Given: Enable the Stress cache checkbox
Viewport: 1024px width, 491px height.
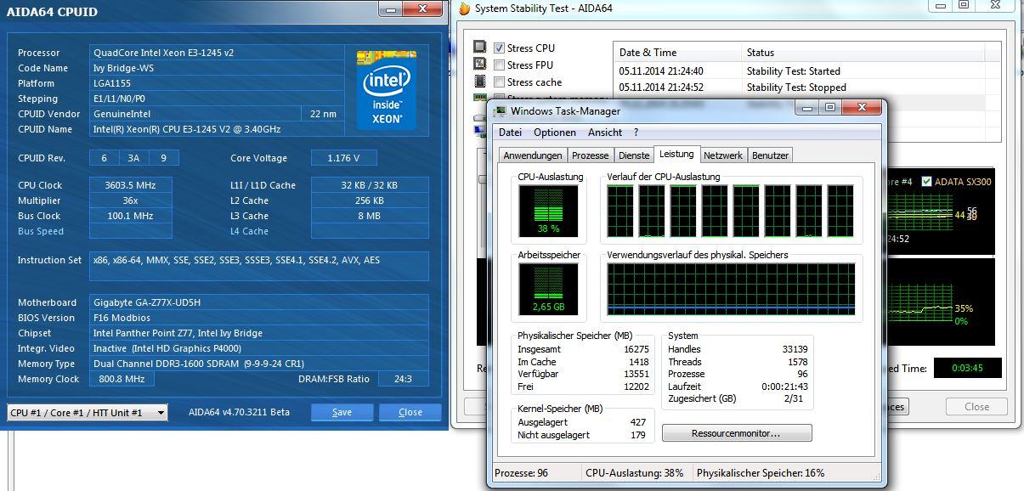Looking at the screenshot, I should click(x=500, y=82).
